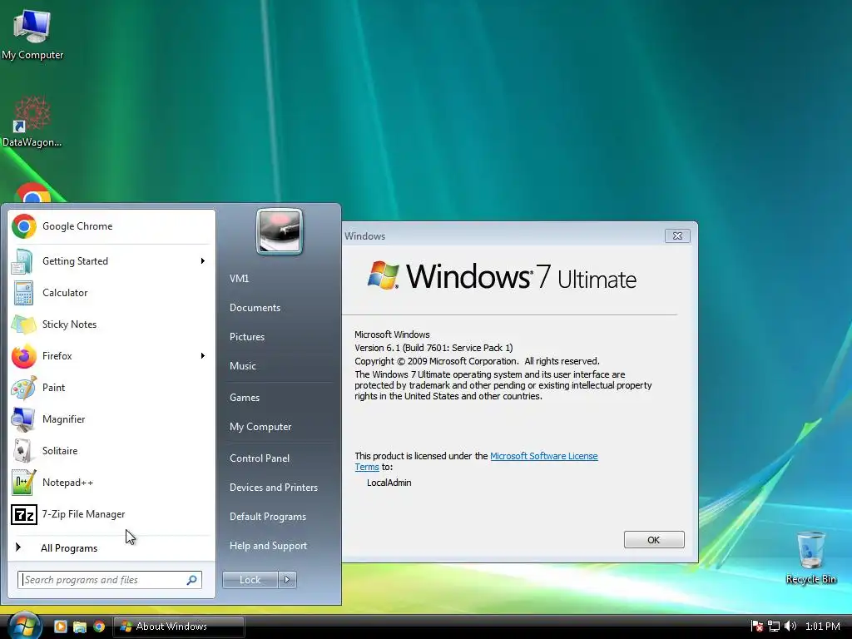Click the Getting Started icon

point(23,261)
